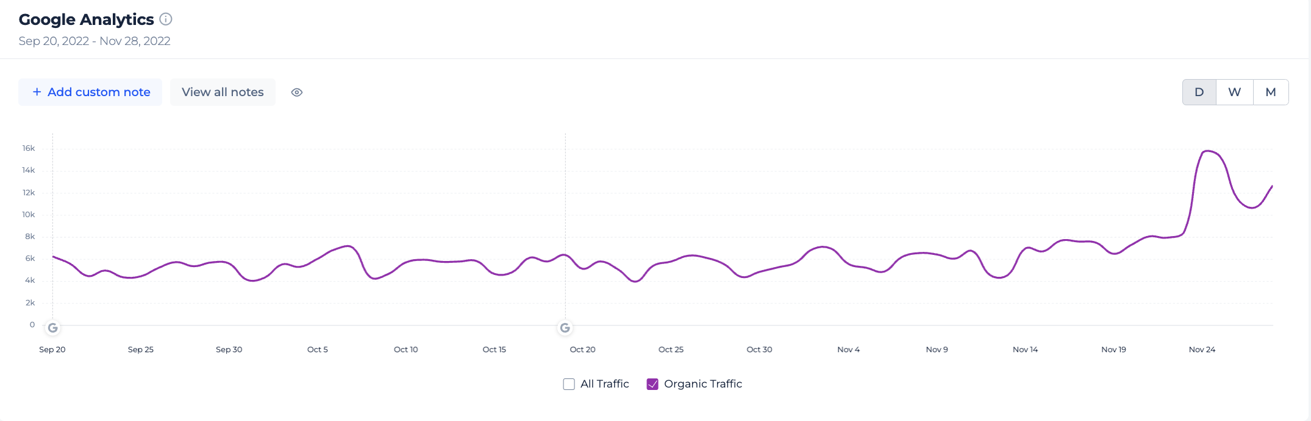Uncheck the Organic Traffic checkbox
The height and width of the screenshot is (421, 1311).
pos(652,384)
